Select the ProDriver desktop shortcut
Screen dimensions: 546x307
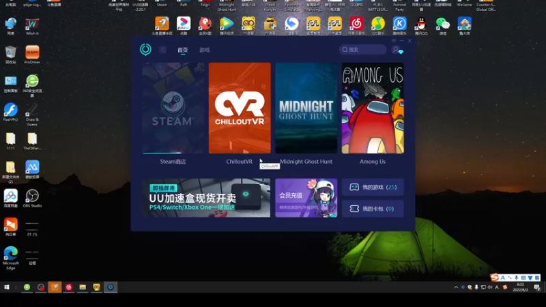coord(32,55)
